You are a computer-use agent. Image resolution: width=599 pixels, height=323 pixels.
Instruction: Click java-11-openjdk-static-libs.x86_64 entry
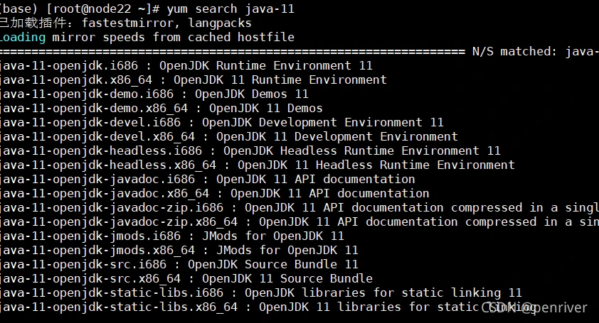pyautogui.click(x=118, y=307)
